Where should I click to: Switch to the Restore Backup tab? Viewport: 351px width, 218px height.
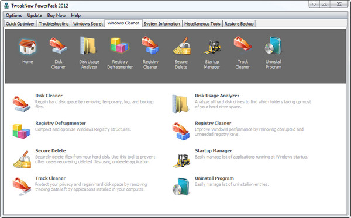pos(239,24)
